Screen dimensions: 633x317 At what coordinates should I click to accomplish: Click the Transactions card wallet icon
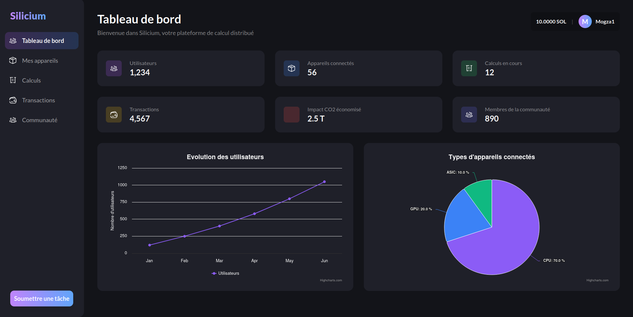[x=114, y=115]
